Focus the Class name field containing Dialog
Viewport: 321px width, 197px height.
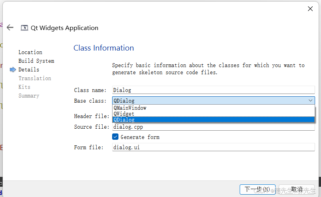[213, 90]
